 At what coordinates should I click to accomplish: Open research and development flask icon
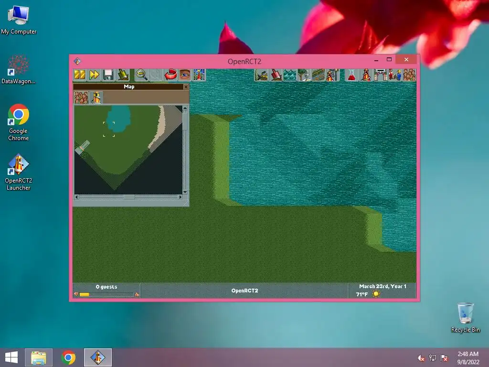(x=351, y=75)
